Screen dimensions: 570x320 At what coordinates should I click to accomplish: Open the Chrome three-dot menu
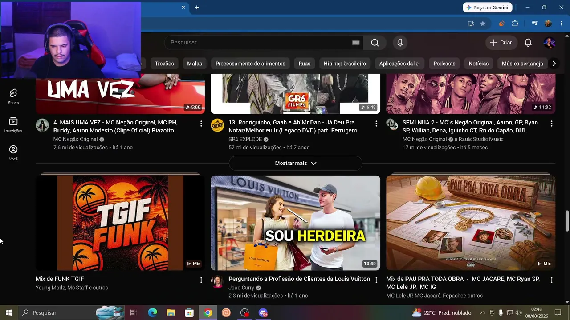tap(562, 24)
